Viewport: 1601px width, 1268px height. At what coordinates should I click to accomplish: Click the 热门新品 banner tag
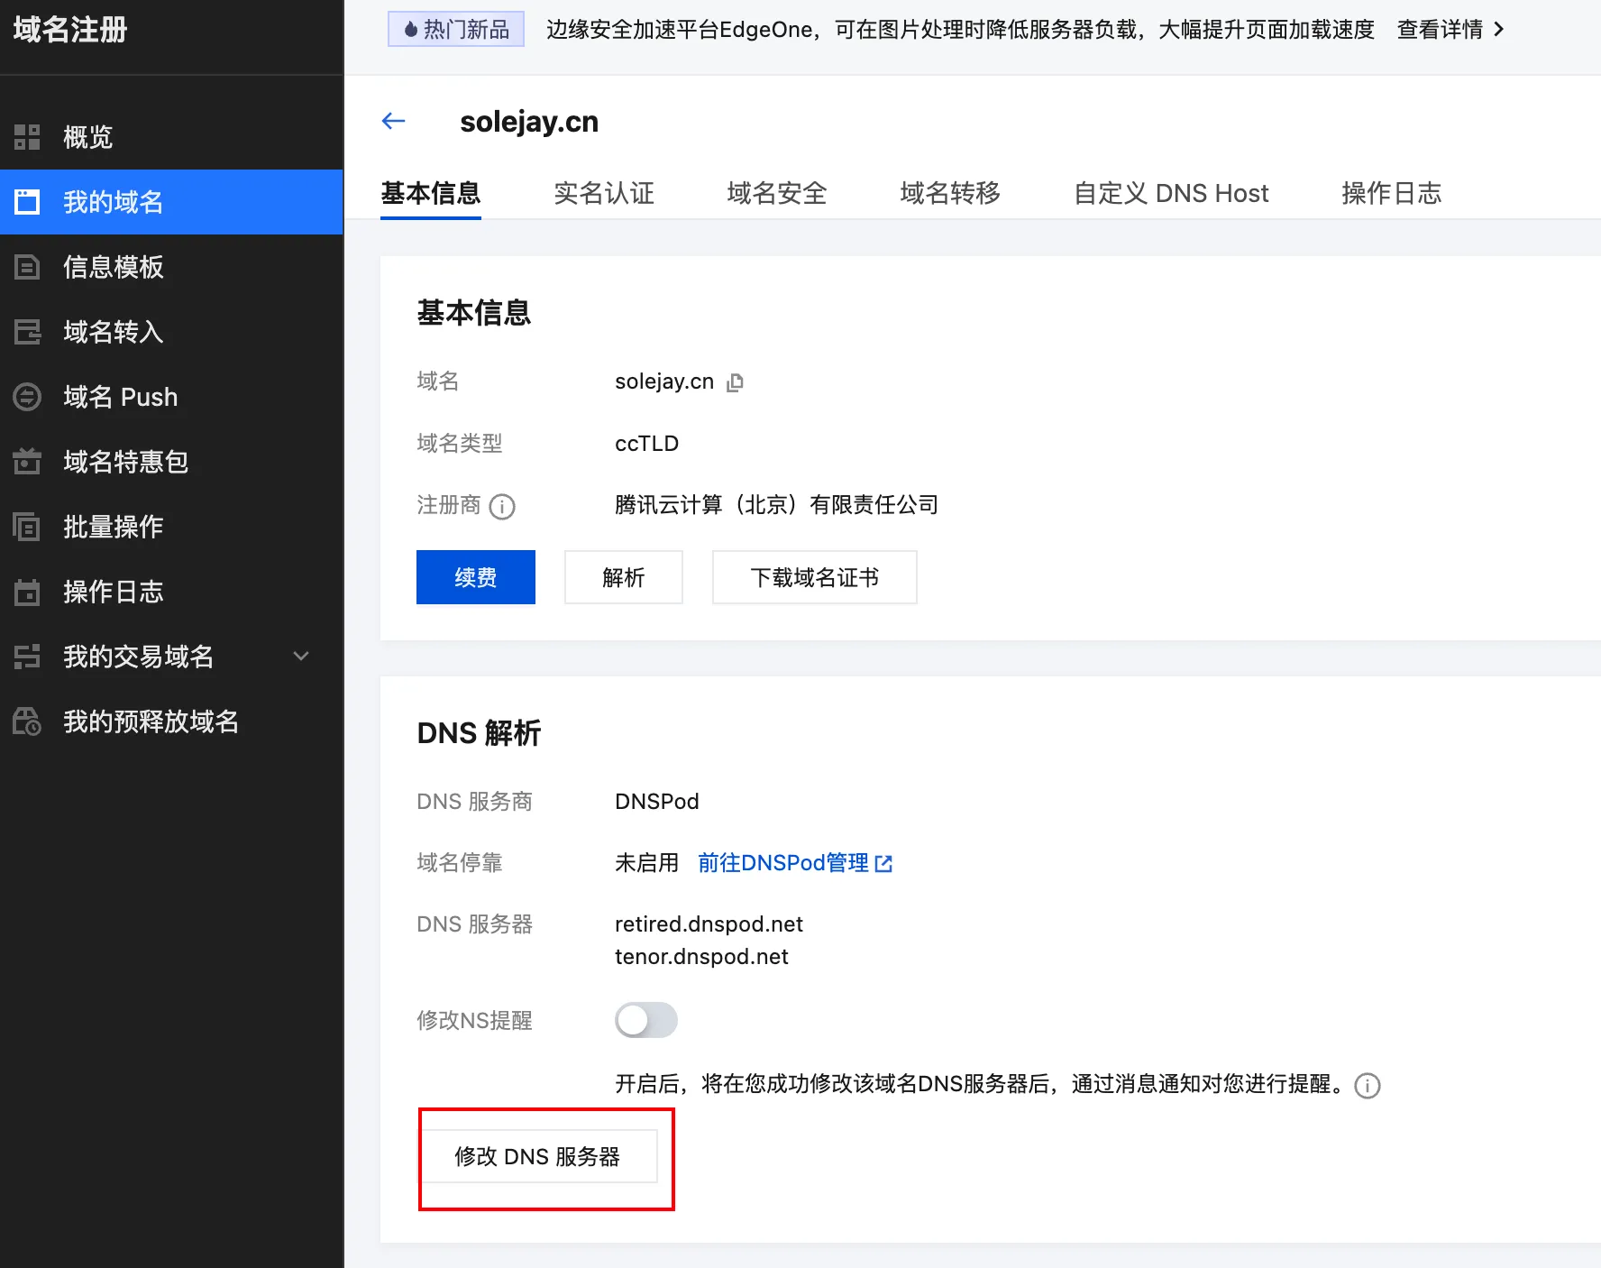456,30
